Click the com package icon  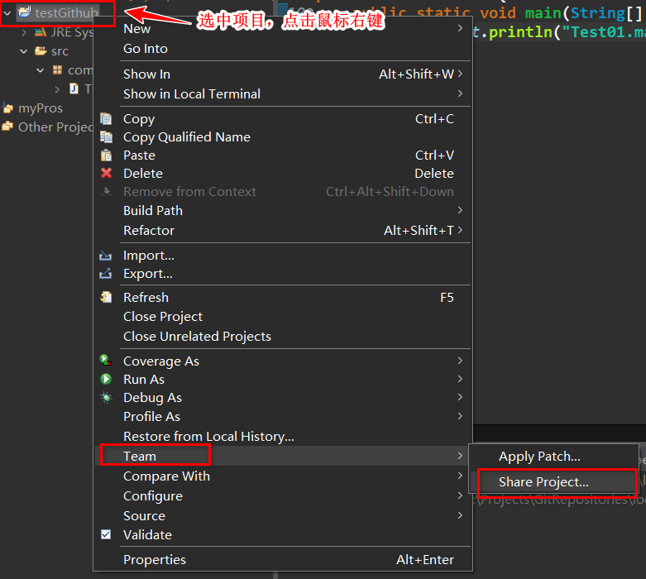pyautogui.click(x=57, y=69)
